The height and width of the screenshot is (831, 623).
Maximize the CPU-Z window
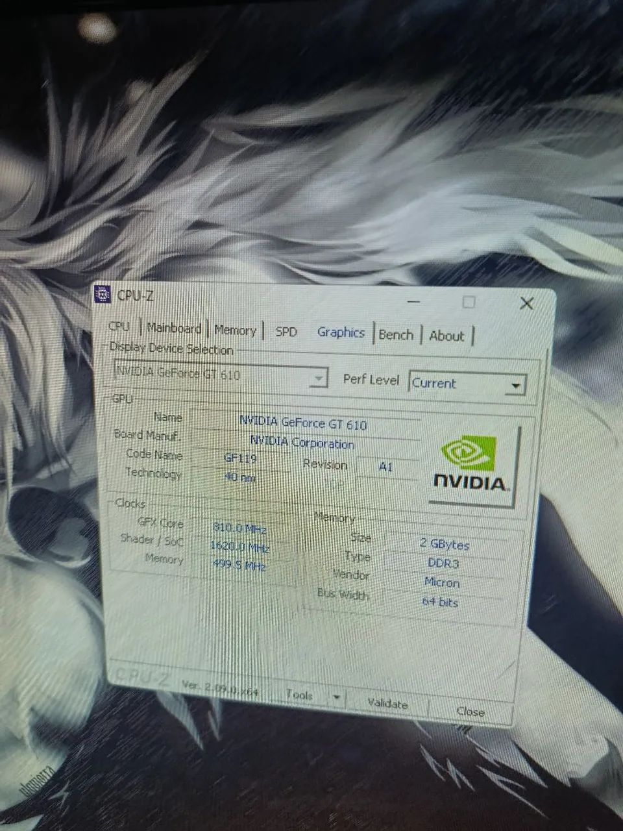(x=469, y=303)
